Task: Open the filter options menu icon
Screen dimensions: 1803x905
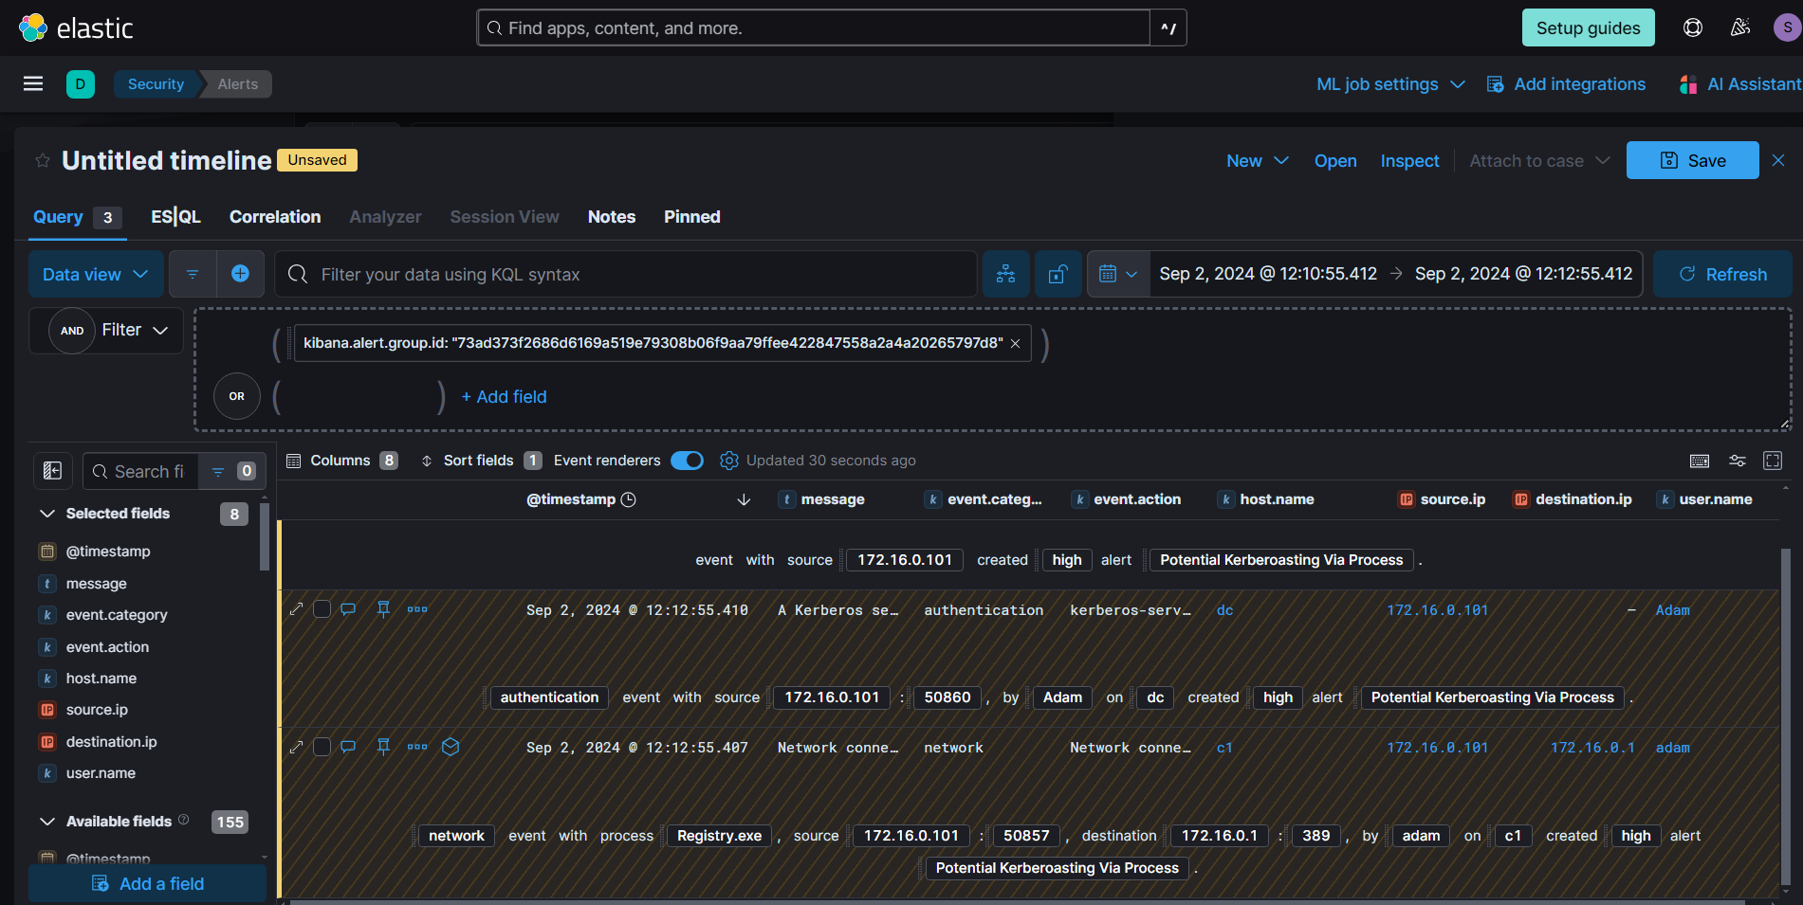Action: [193, 274]
